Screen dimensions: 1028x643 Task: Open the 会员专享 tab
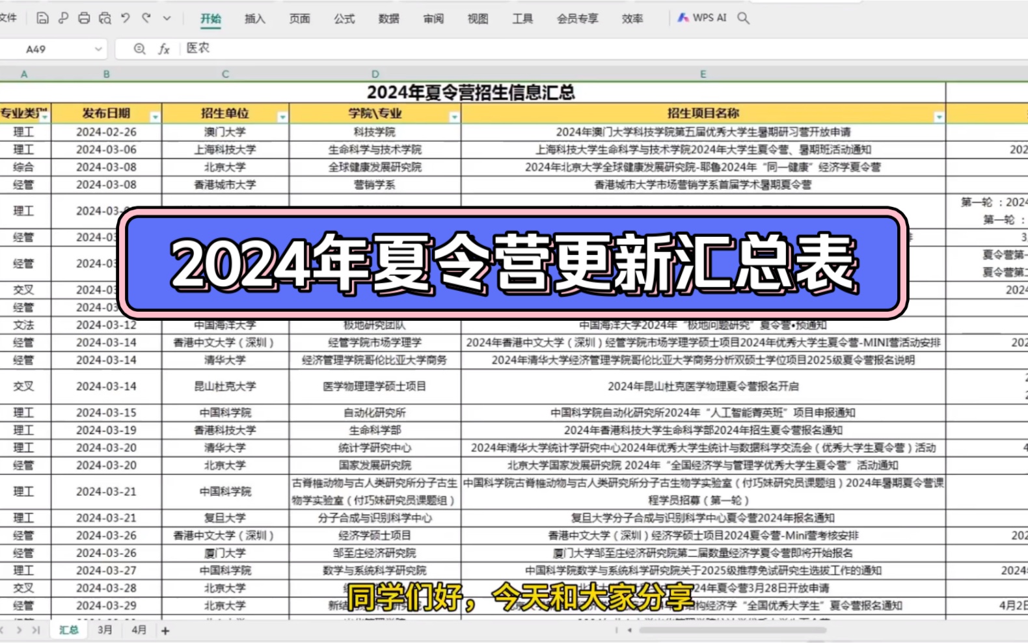[578, 19]
